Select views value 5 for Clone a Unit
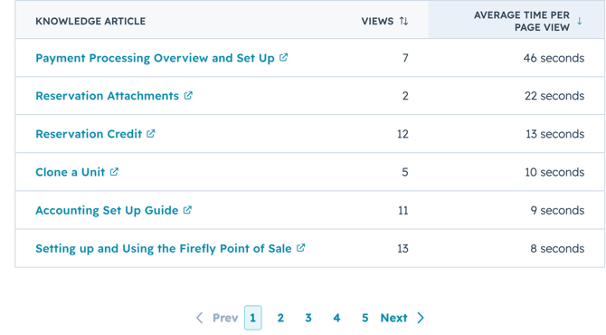Screen dimensions: 606x335 coord(405,172)
